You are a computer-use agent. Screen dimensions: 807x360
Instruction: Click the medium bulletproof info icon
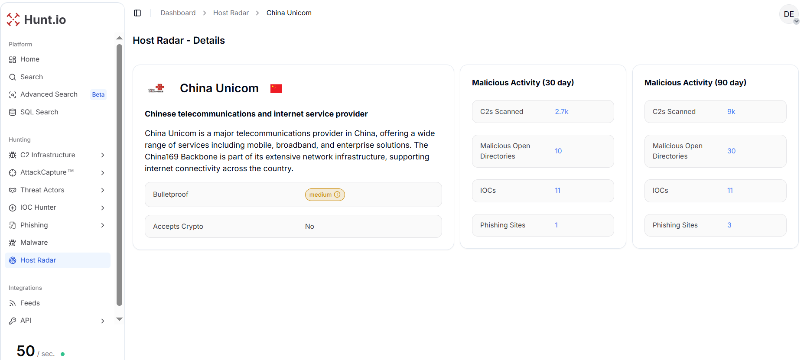click(337, 195)
